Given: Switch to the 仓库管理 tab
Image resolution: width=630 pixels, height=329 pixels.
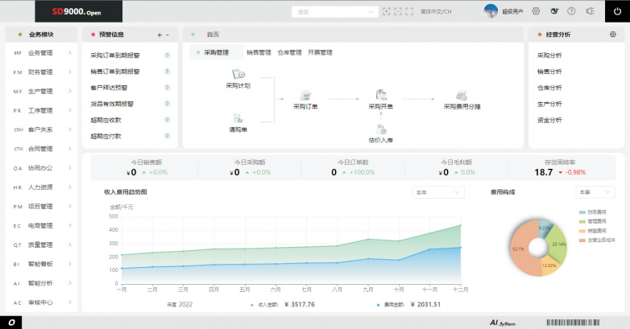Looking at the screenshot, I should (289, 52).
